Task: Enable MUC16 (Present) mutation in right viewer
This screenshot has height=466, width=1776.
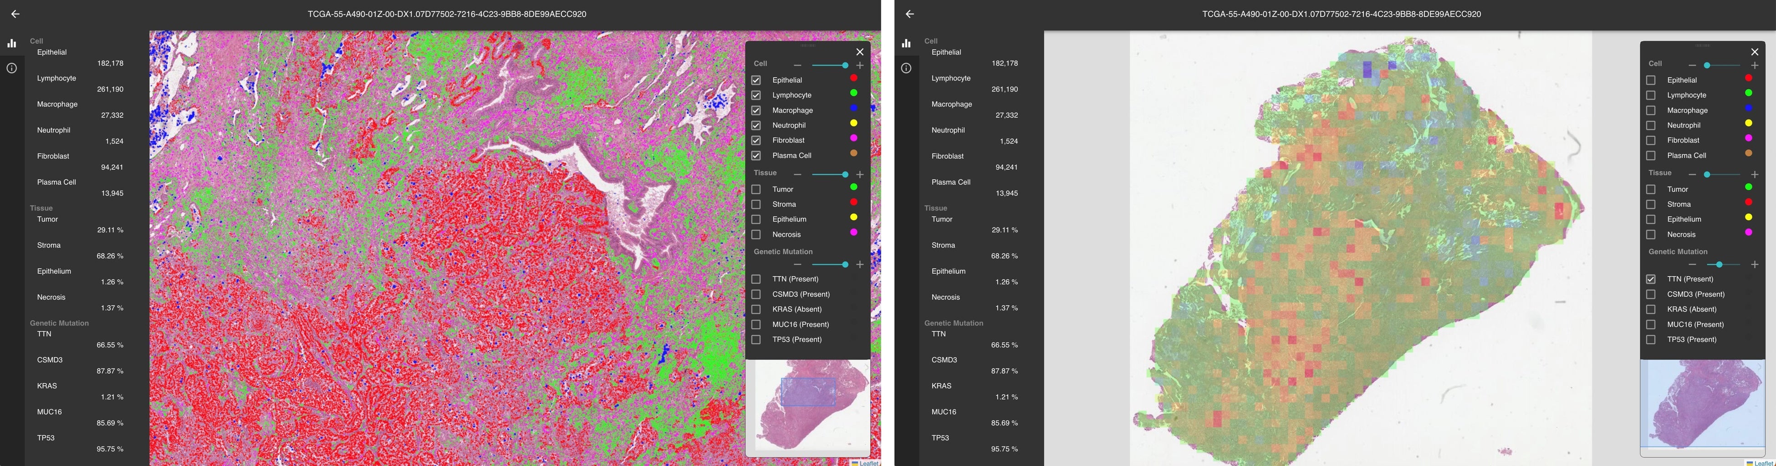Action: pos(1651,324)
